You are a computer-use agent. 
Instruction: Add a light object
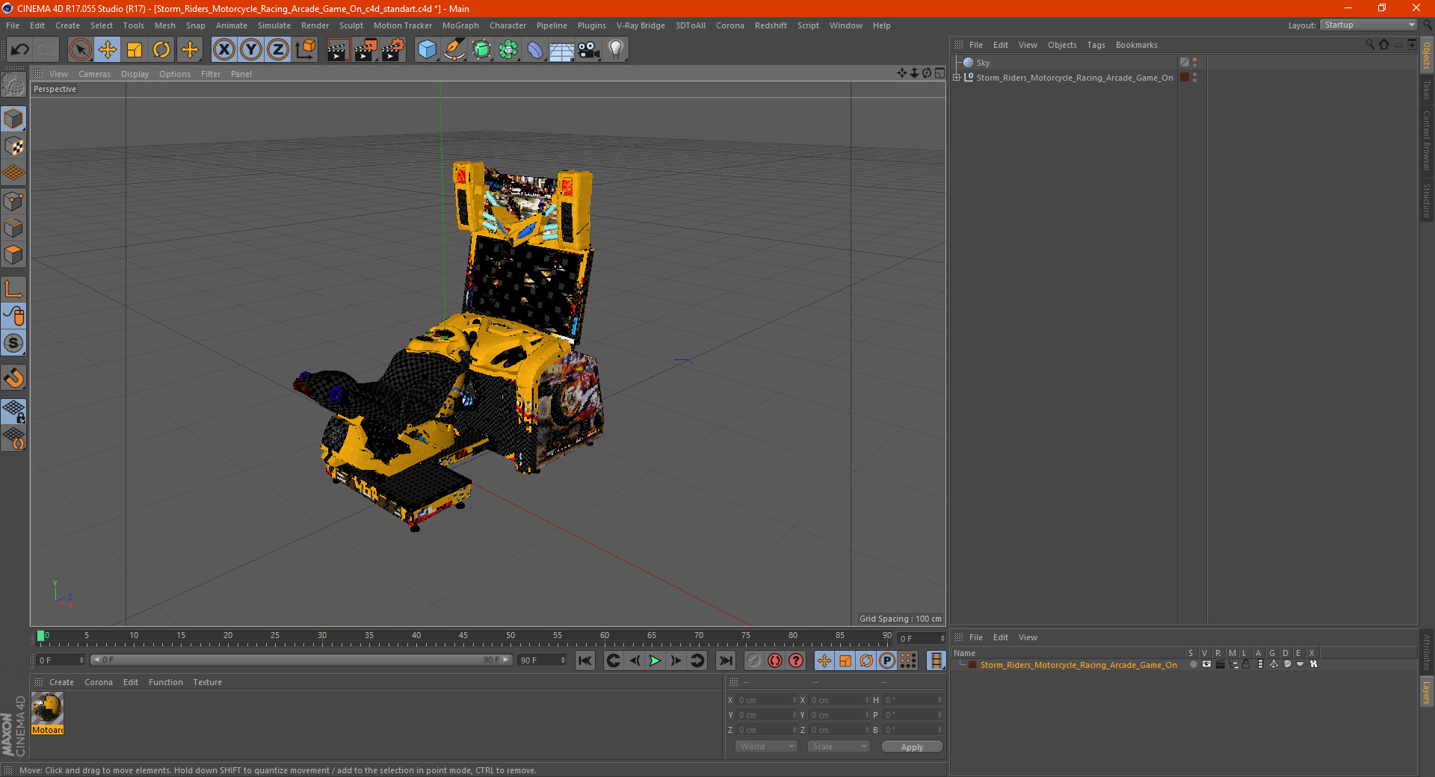point(616,50)
